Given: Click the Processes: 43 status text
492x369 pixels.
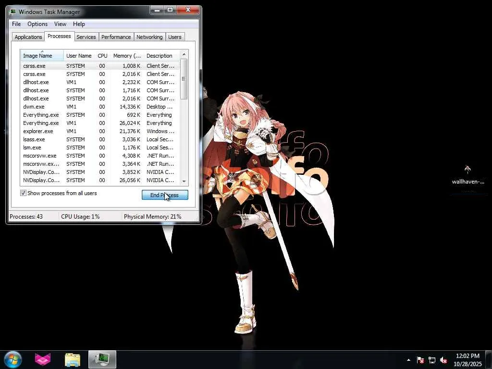Looking at the screenshot, I should [26, 217].
